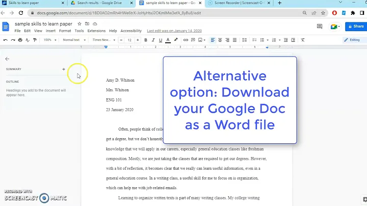Open the text color picker

(168, 40)
